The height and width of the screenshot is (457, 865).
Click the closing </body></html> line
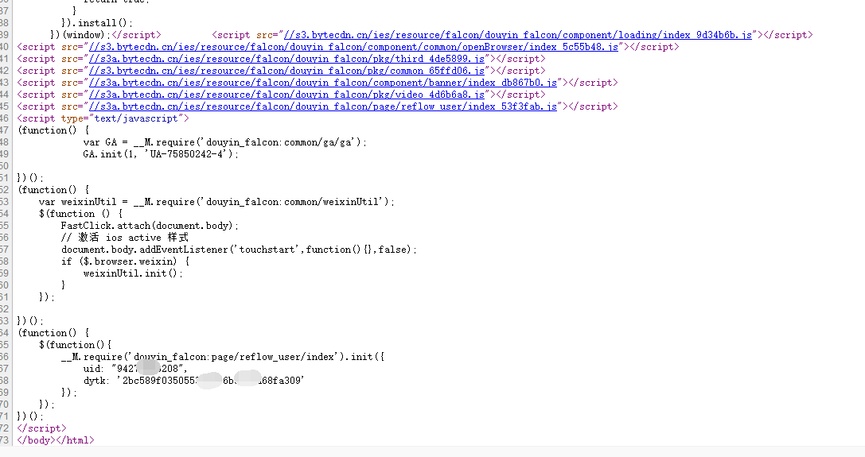click(56, 440)
